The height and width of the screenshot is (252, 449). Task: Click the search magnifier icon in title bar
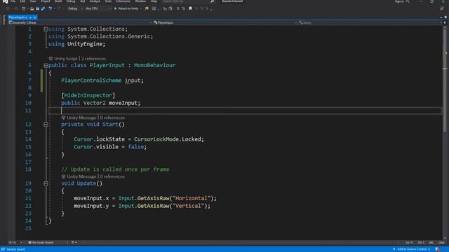(x=212, y=1)
